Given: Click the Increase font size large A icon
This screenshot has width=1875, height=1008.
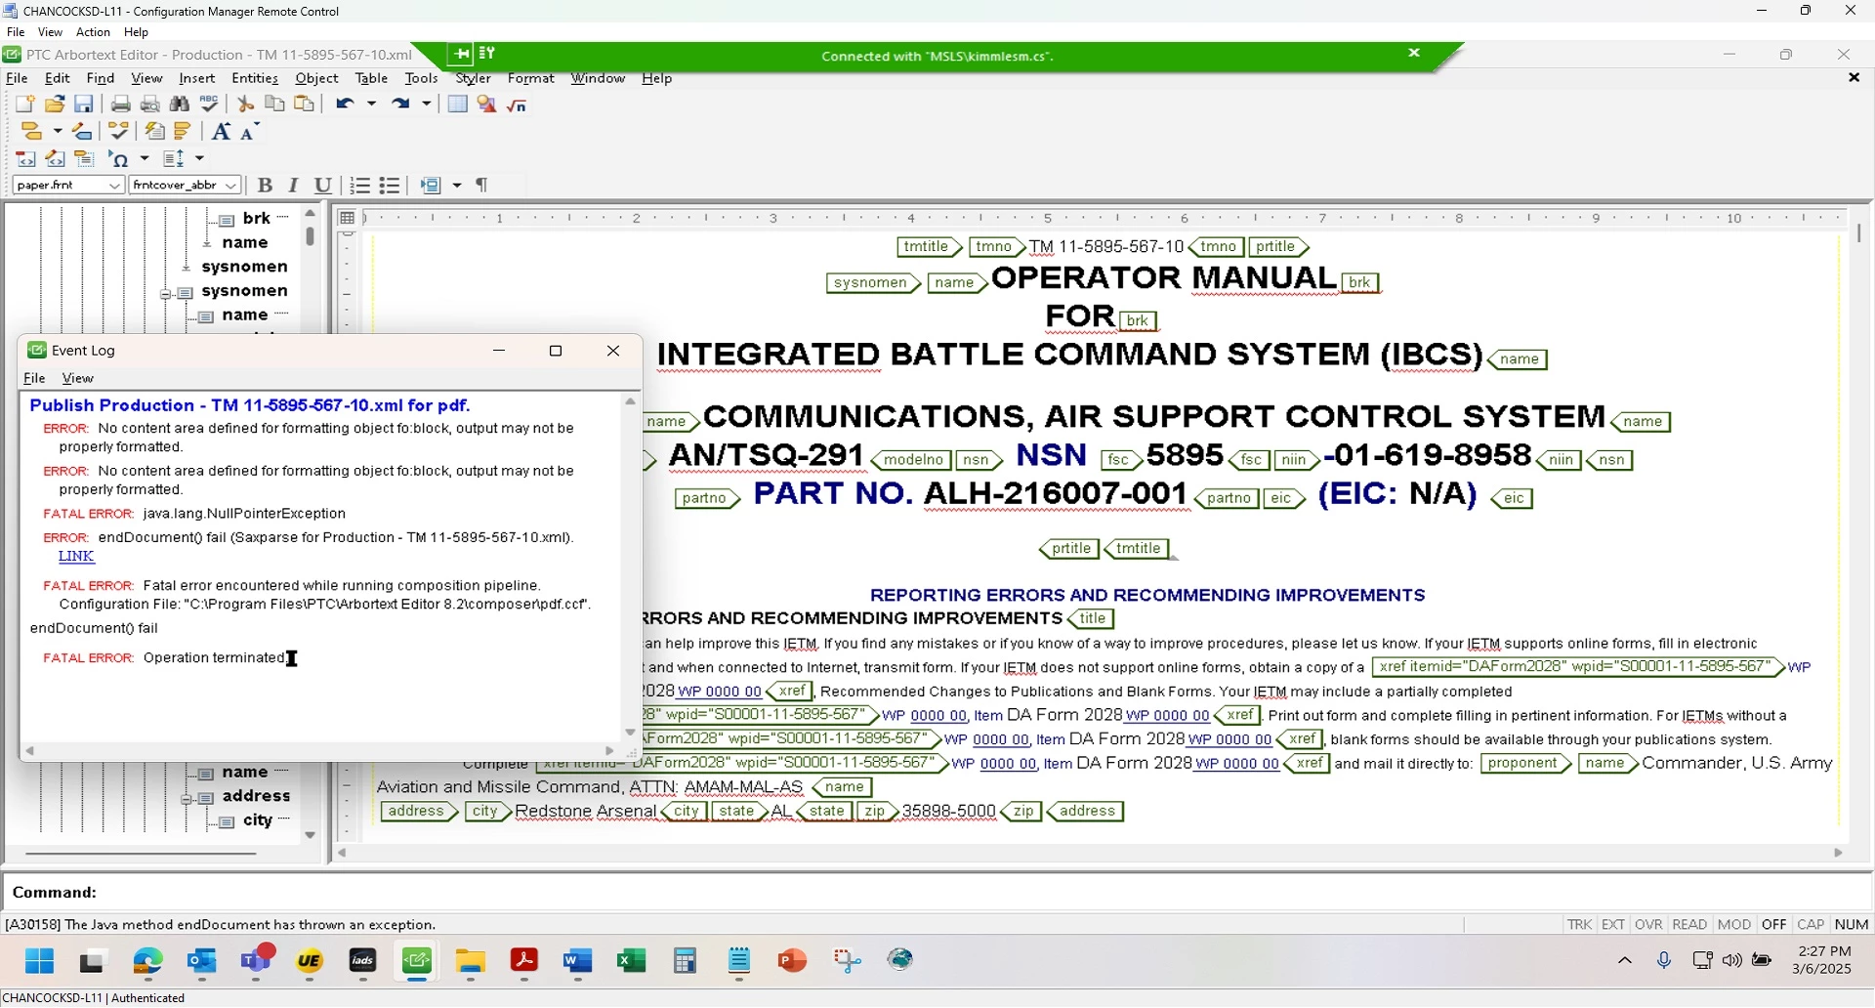Looking at the screenshot, I should click(x=222, y=132).
